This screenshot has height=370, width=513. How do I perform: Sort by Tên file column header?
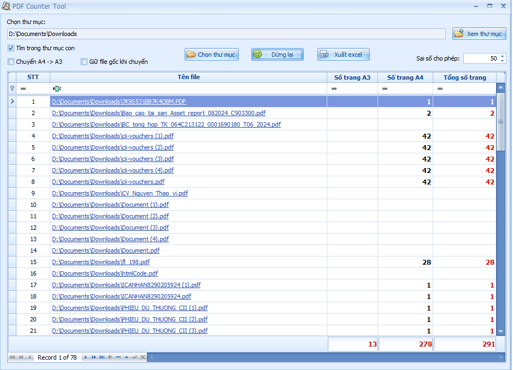point(188,77)
